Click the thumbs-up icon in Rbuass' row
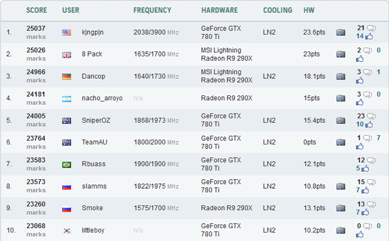The image size is (389, 241). (x=365, y=169)
